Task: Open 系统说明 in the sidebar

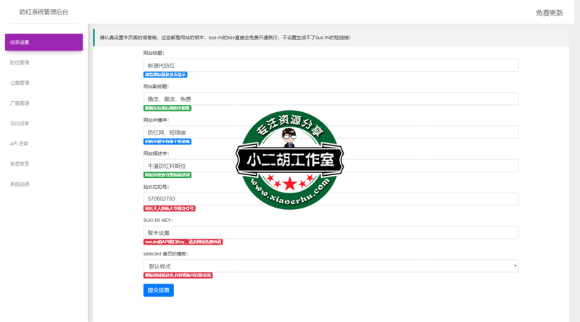Action: point(20,185)
